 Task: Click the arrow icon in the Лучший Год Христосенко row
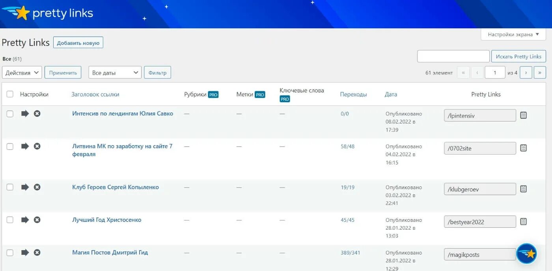[25, 220]
